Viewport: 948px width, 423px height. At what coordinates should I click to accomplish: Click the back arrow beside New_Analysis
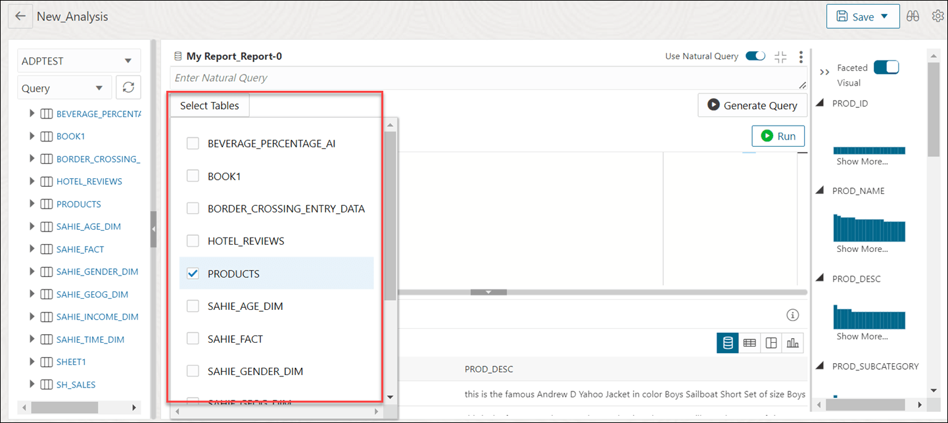coord(19,16)
